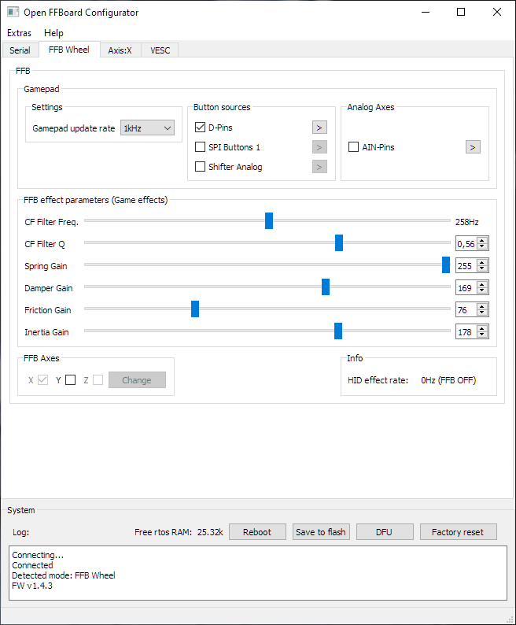
Task: Click the Inertia Gain slider handle
Action: click(x=338, y=331)
